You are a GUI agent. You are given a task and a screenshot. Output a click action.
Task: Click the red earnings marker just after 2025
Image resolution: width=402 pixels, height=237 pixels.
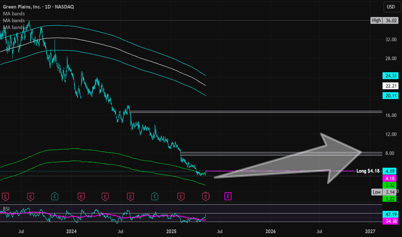click(x=181, y=197)
